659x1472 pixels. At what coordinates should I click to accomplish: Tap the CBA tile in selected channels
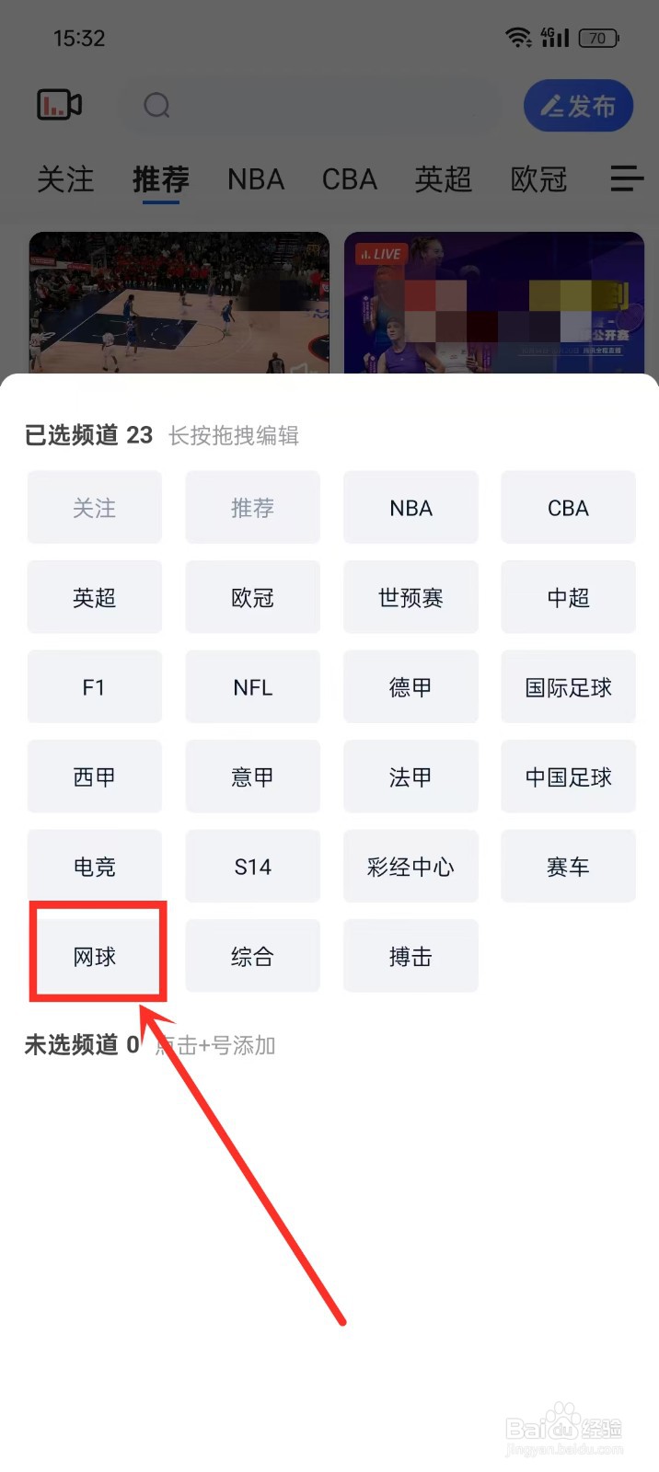coord(569,508)
